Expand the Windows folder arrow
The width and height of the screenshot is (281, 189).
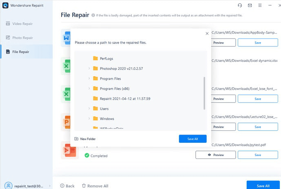pyautogui.click(x=89, y=118)
